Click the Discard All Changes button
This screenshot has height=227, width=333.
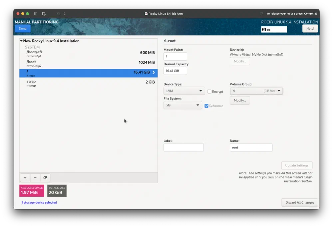(x=300, y=202)
